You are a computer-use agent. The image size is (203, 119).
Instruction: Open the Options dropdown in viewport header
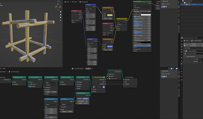pos(59,1)
